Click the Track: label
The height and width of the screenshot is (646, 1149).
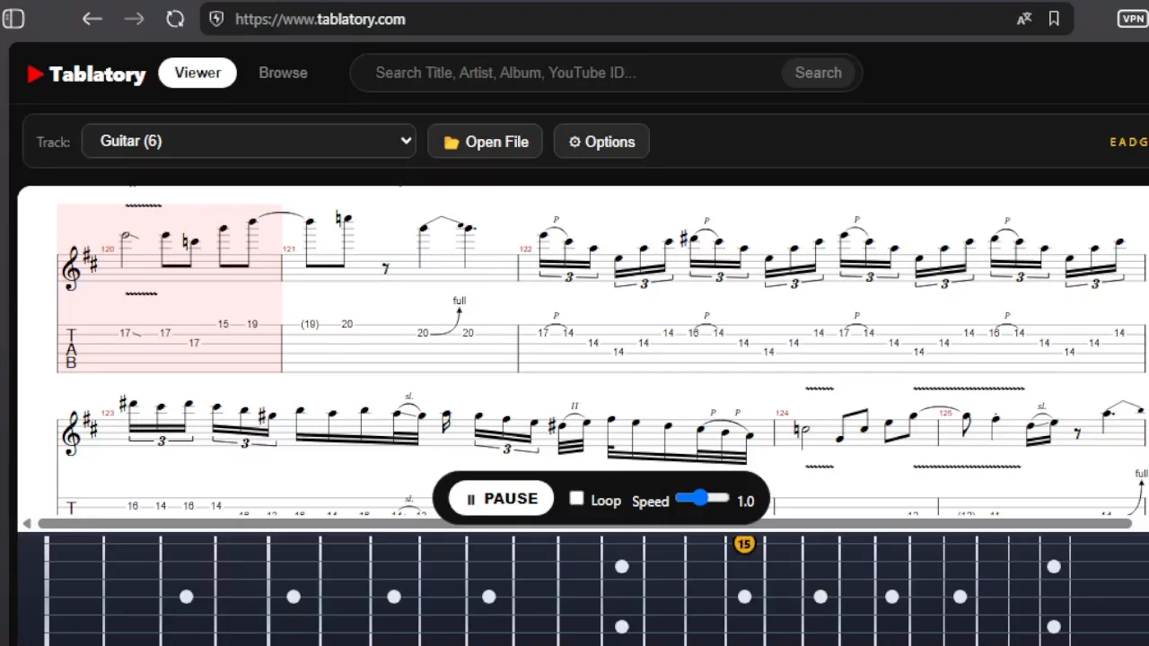[x=53, y=142]
